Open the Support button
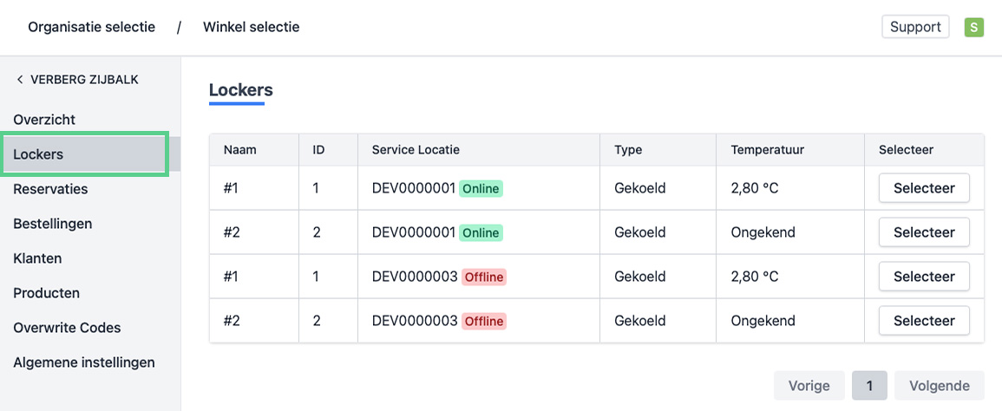 click(x=915, y=27)
